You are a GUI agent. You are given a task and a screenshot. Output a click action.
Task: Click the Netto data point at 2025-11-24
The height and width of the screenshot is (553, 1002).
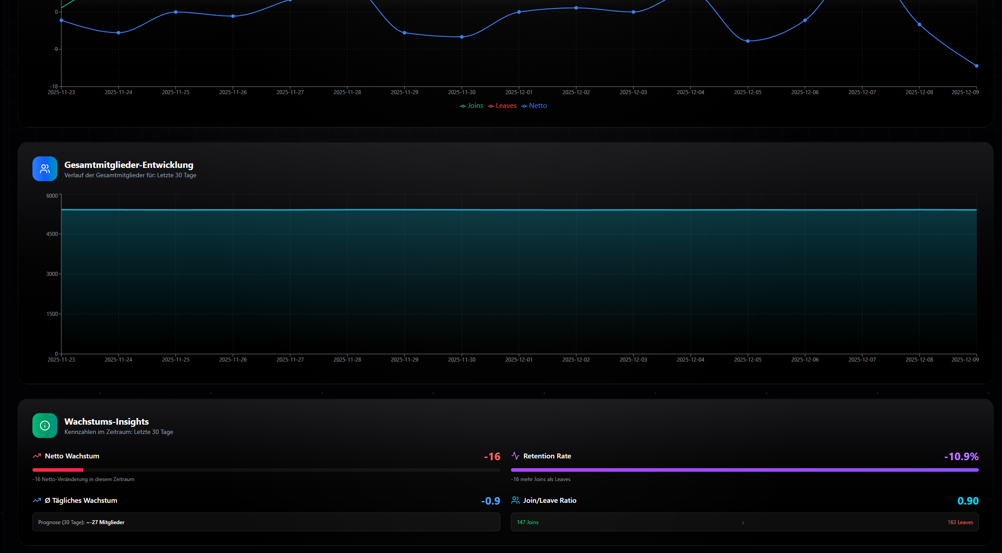tap(119, 33)
